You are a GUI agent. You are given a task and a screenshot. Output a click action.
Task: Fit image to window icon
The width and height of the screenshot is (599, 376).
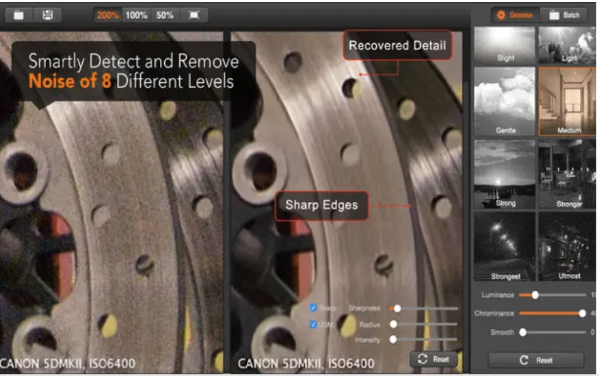[194, 15]
